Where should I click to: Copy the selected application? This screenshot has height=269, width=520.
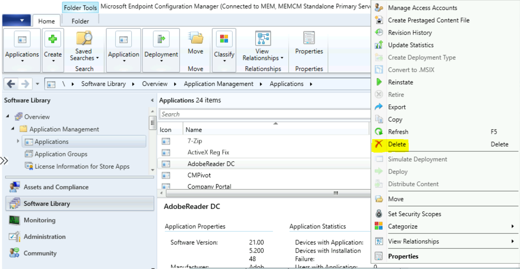[395, 119]
